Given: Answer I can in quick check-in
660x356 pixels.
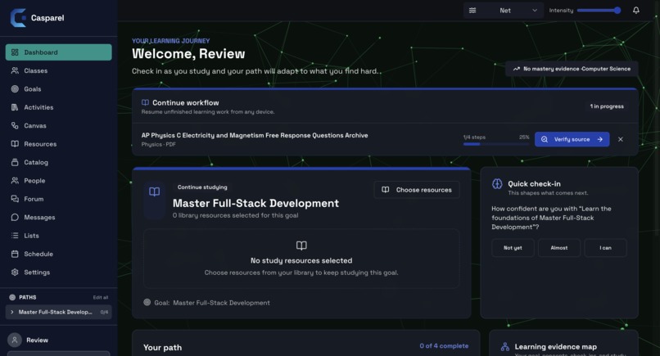Looking at the screenshot, I should coord(605,248).
